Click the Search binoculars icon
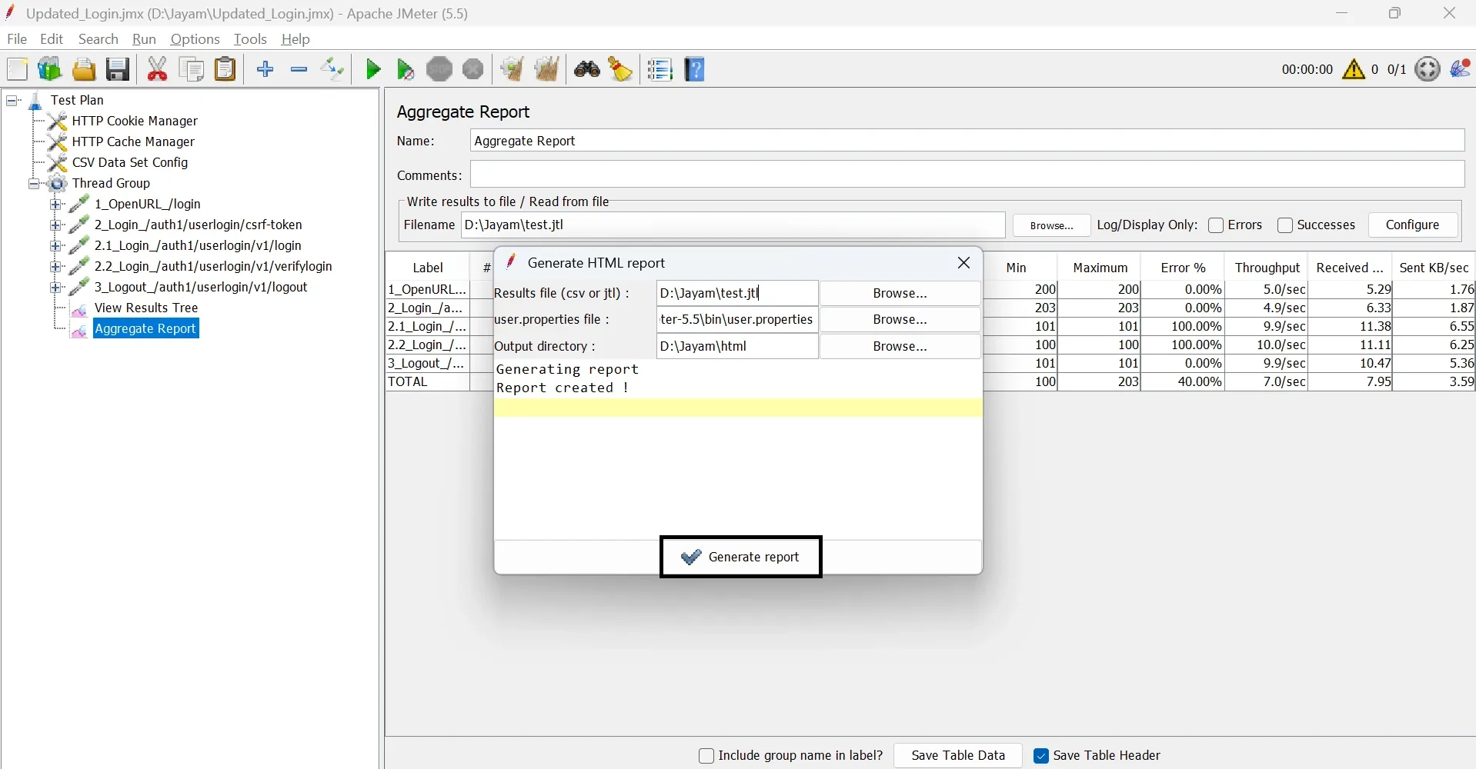This screenshot has height=769, width=1476. [587, 69]
